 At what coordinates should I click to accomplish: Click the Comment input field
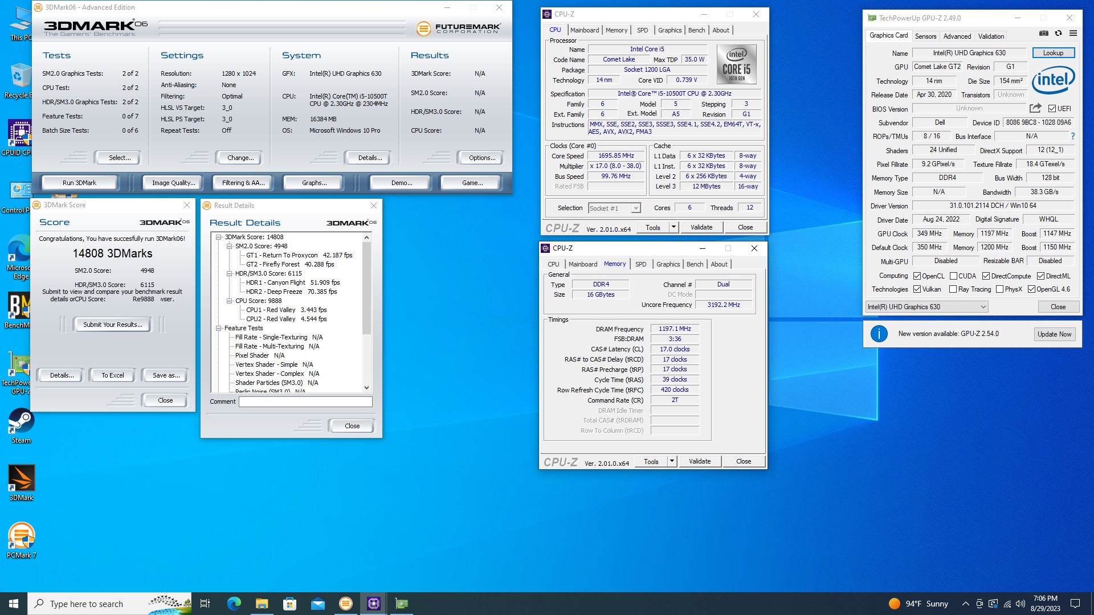[305, 401]
